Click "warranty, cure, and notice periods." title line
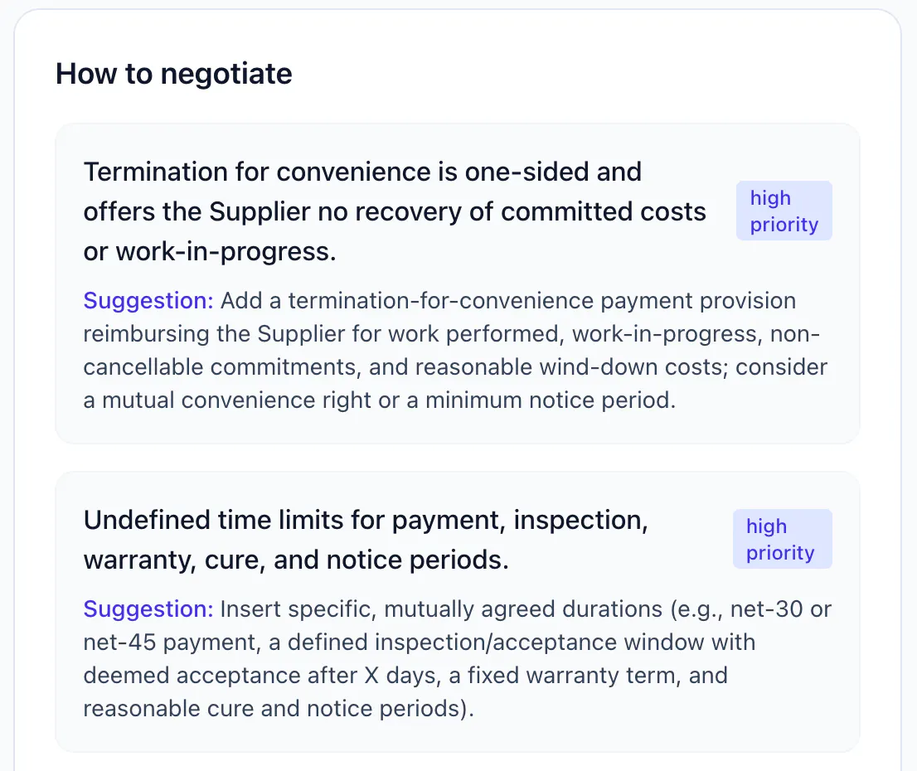This screenshot has width=917, height=771. click(296, 560)
